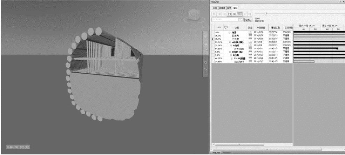Collapse the 场景 tree node

230,32
